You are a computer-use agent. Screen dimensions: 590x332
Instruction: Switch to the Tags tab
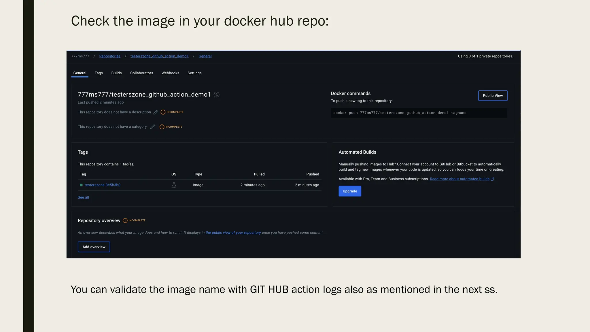click(99, 73)
